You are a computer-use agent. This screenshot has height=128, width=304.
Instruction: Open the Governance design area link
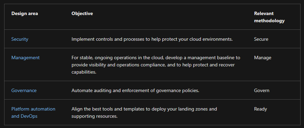[x=24, y=90]
